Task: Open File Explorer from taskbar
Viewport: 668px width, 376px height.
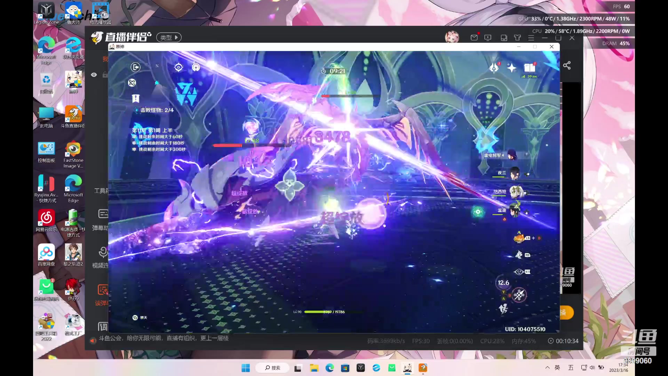Action: point(314,368)
